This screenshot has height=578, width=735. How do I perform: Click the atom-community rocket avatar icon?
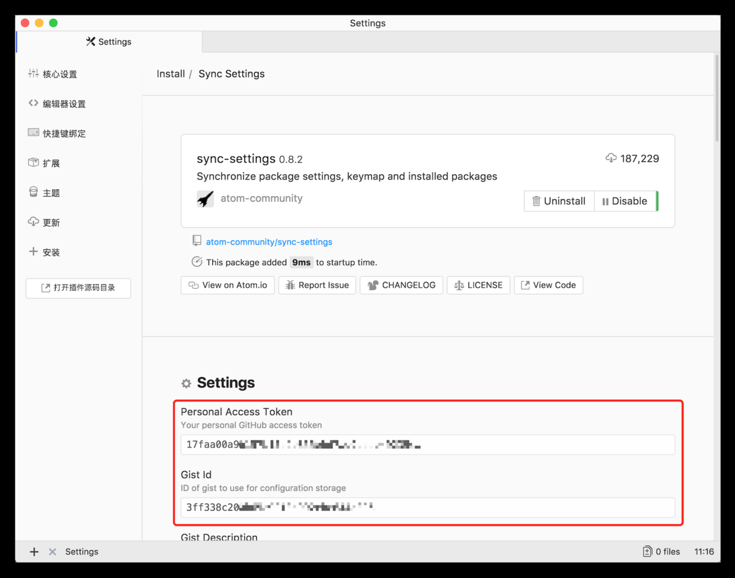tap(205, 199)
